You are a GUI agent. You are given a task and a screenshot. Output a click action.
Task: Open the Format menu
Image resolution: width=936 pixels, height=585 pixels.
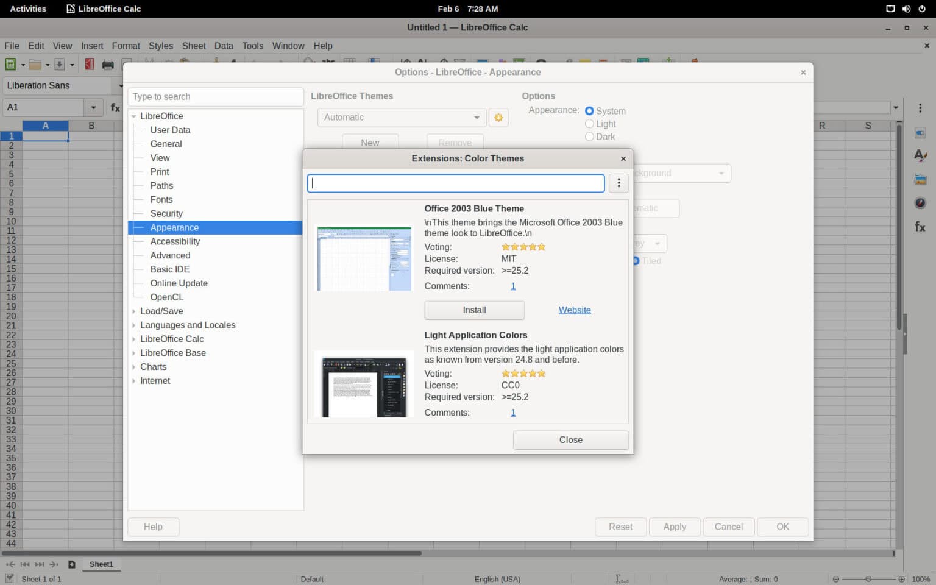pos(126,46)
